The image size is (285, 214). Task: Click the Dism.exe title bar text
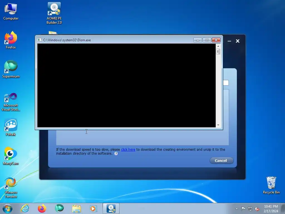67,40
